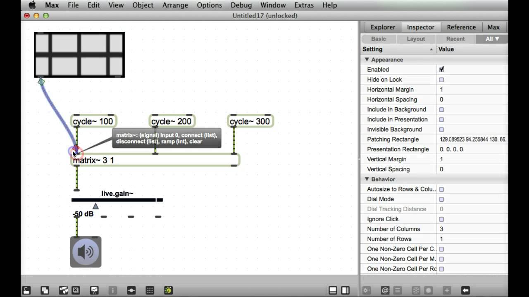The image size is (529, 297).
Task: Select the cycle~ 100 object
Action: tap(93, 121)
